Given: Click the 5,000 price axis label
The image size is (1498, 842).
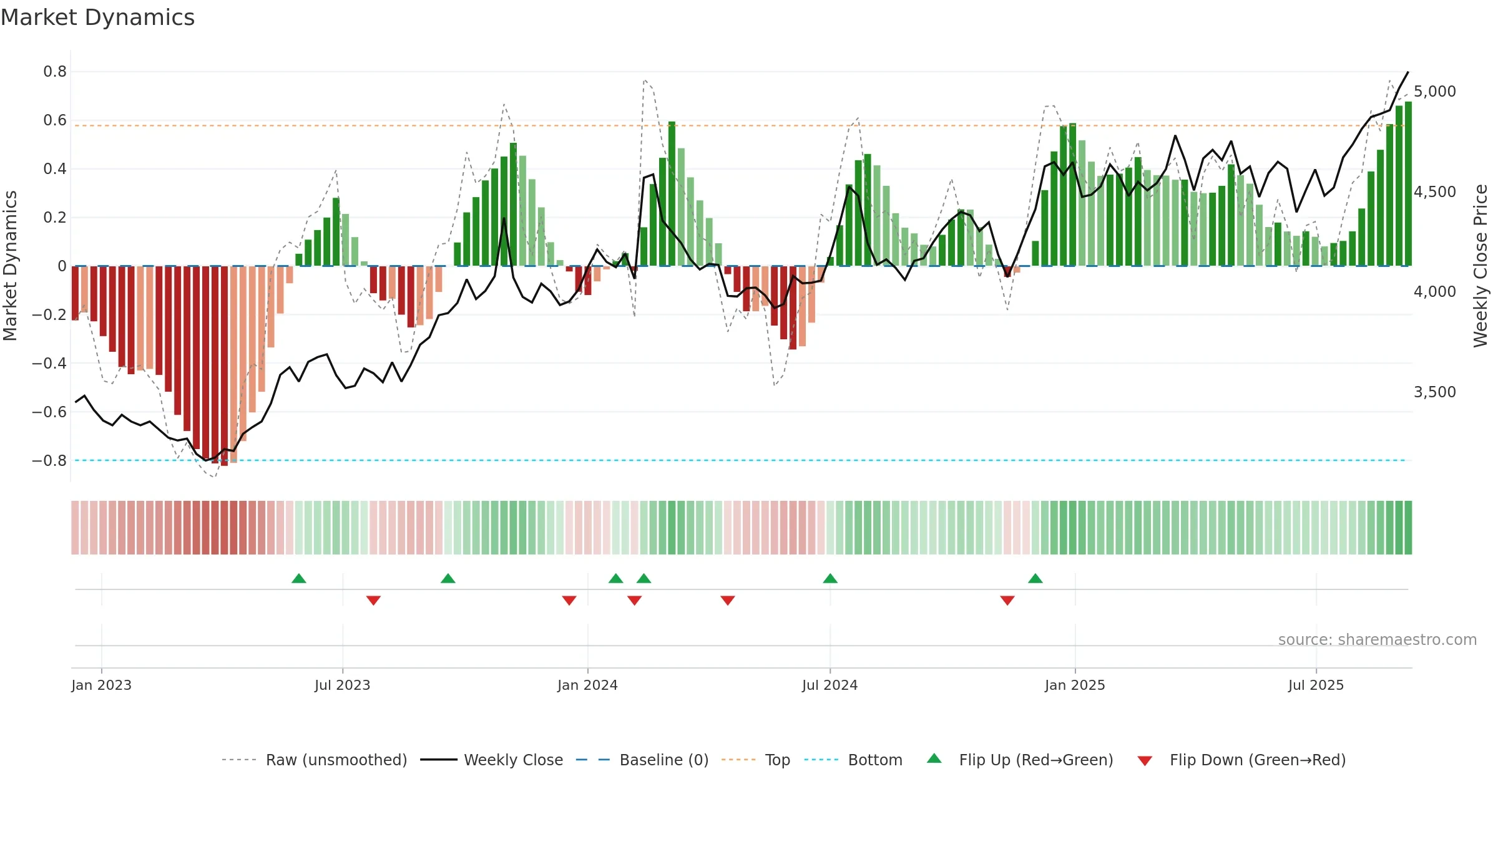Looking at the screenshot, I should tap(1435, 92).
